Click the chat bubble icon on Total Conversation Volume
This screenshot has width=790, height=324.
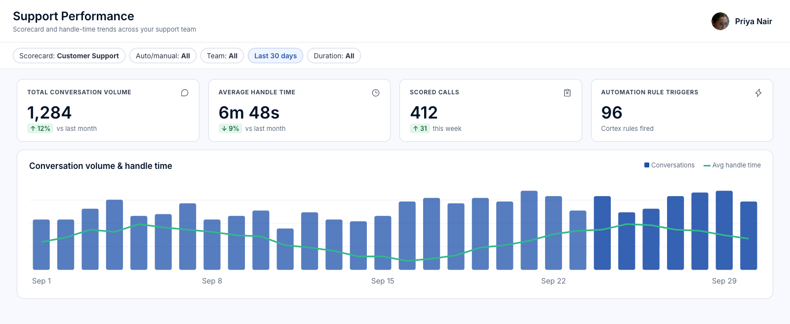[x=185, y=93]
